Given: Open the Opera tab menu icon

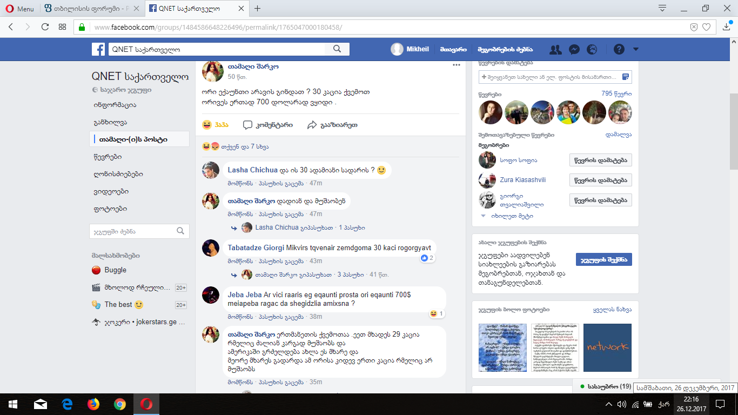Looking at the screenshot, I should click(x=662, y=8).
